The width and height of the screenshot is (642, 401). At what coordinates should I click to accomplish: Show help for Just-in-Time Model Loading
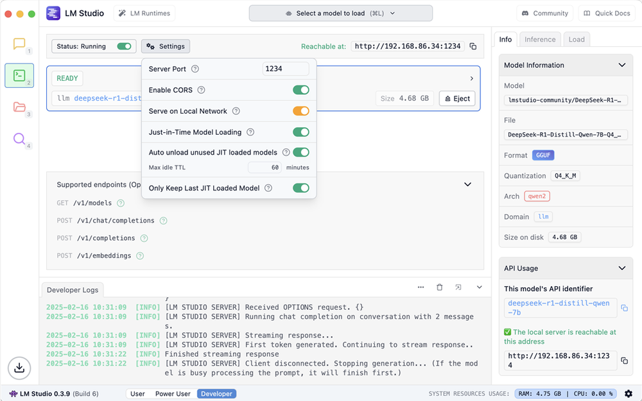pyautogui.click(x=250, y=132)
